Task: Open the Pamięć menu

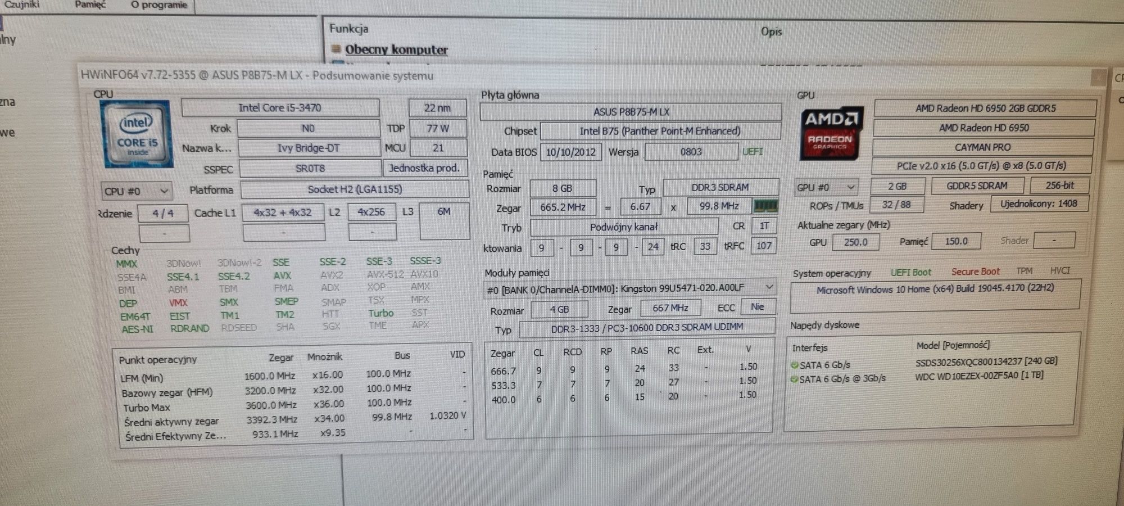Action: tap(90, 4)
